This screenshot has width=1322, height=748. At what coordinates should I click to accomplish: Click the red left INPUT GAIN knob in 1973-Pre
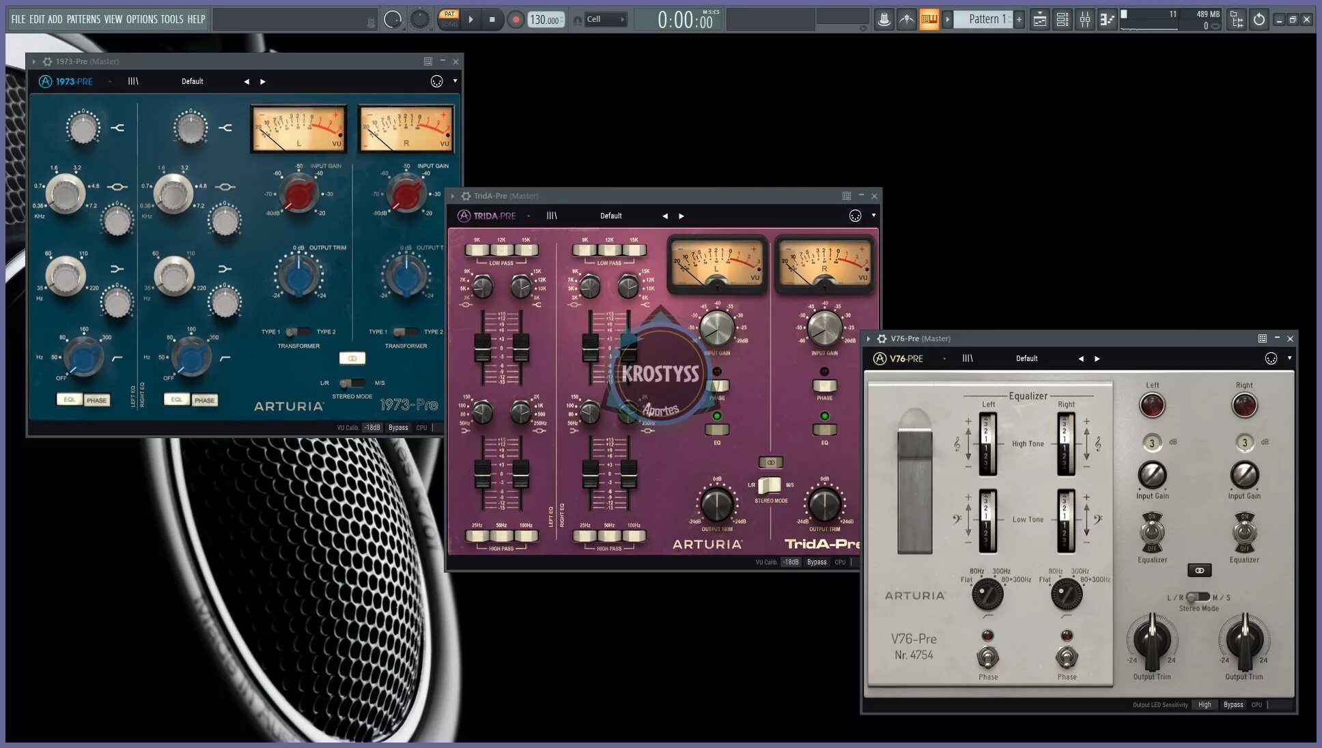pos(298,194)
